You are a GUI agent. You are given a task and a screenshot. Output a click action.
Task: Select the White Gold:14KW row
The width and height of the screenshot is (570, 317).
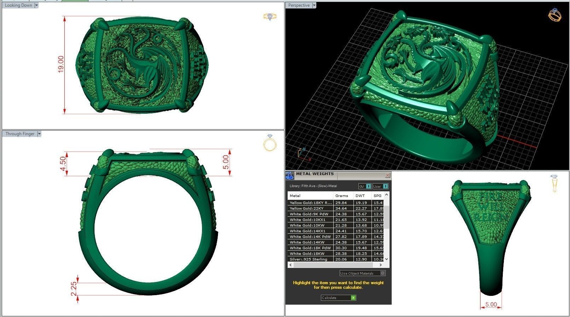coord(336,242)
